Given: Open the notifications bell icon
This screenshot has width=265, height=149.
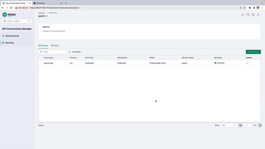Looking at the screenshot, I should click(243, 15).
